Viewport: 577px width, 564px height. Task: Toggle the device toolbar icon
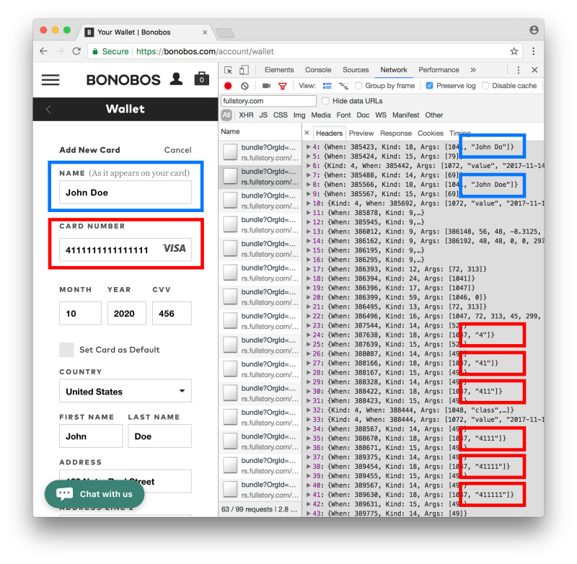(244, 70)
